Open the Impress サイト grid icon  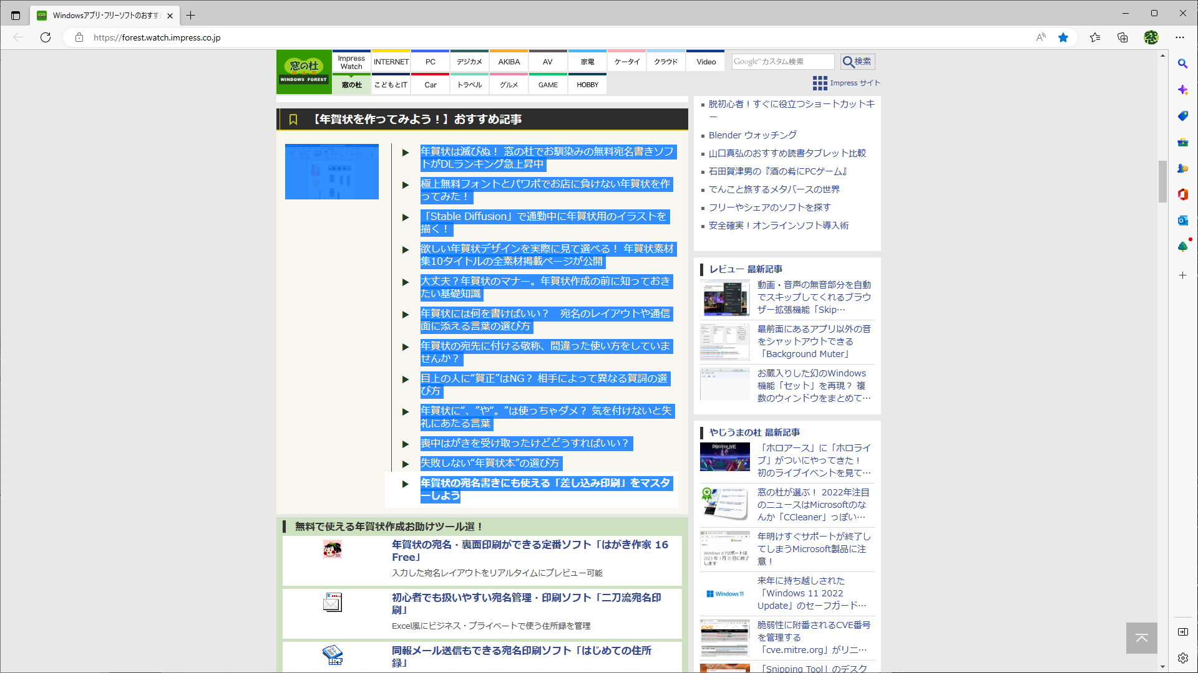coord(819,83)
